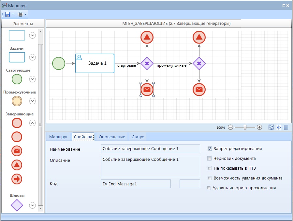Switch to the Оповещение tab
The image size is (293, 221).
pyautogui.click(x=112, y=137)
